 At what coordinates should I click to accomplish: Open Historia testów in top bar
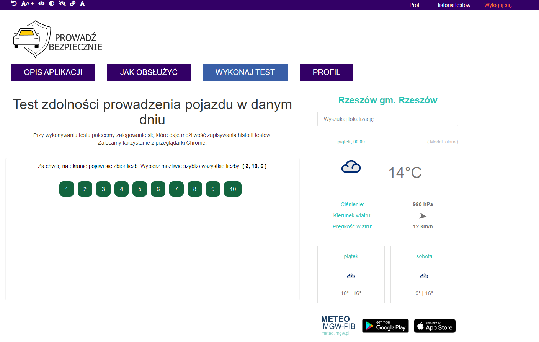[452, 5]
